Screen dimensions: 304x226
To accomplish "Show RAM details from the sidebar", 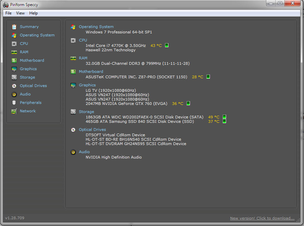I will [24, 52].
